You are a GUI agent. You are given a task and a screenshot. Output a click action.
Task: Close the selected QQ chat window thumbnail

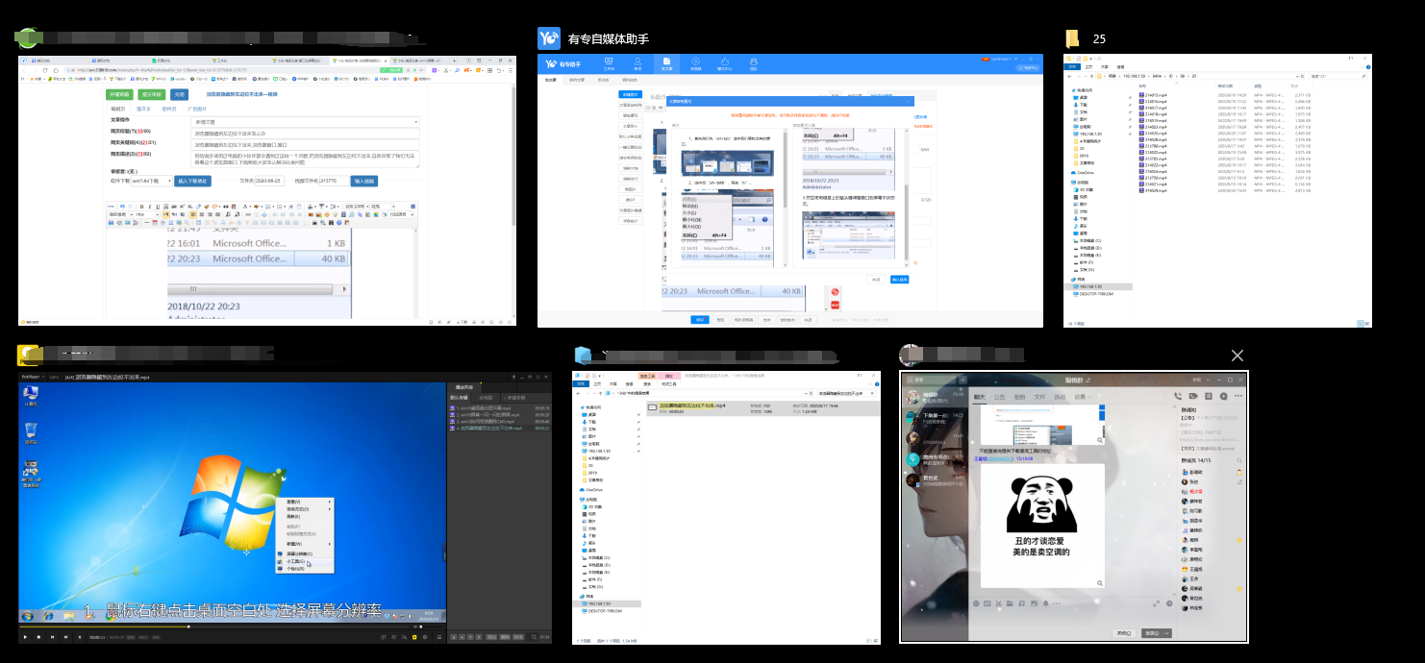point(1237,356)
